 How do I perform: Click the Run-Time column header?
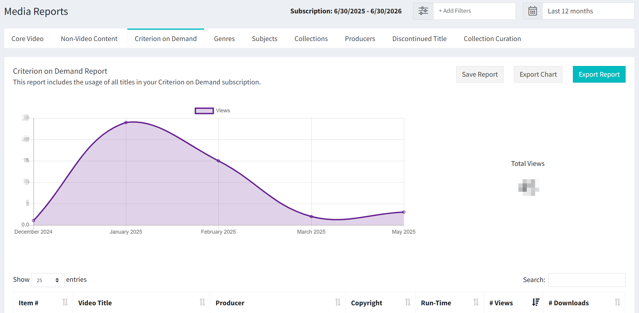(450, 303)
